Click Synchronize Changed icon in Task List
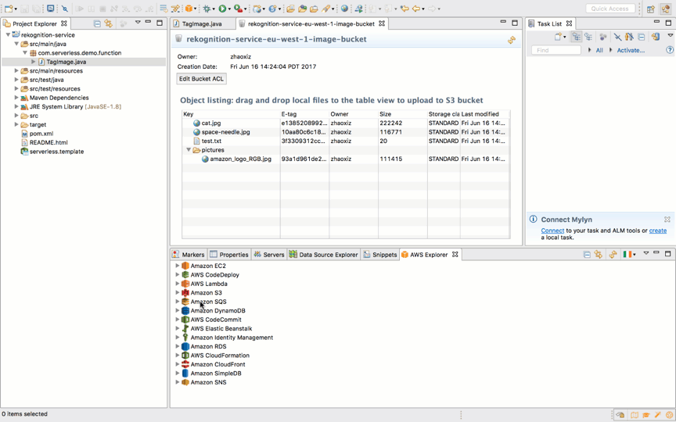This screenshot has height=422, width=676. pyautogui.click(x=656, y=37)
